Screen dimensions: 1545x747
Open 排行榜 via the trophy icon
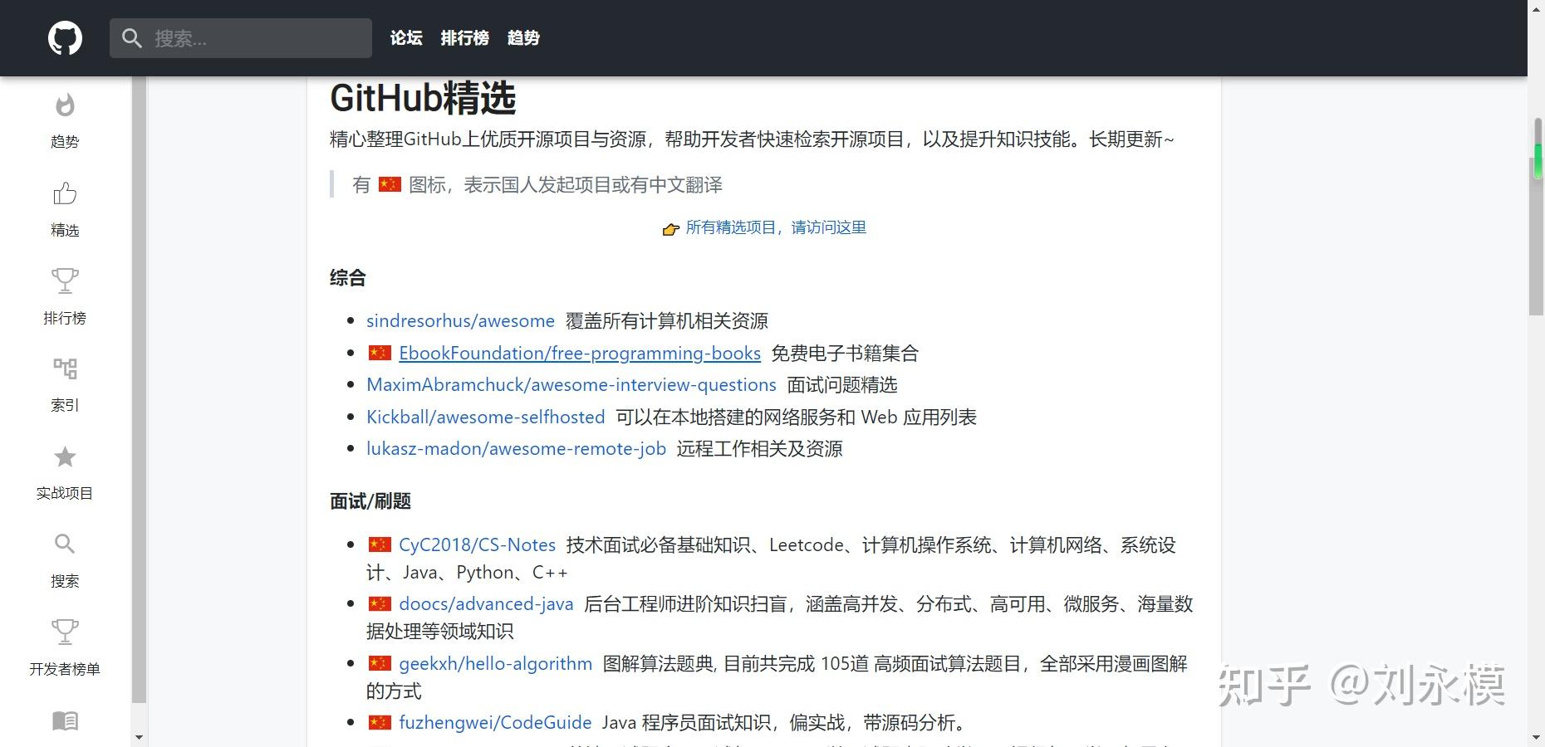[64, 282]
